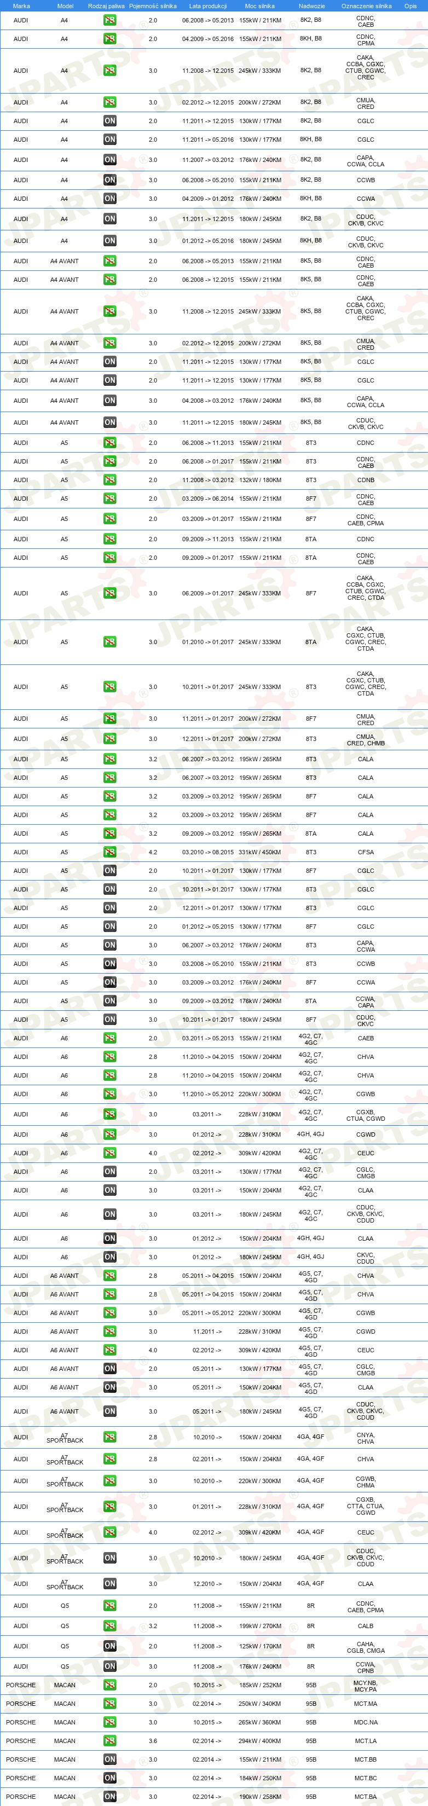Click PB fuel icon in Q5 2.0 CDNC row

click(110, 1606)
